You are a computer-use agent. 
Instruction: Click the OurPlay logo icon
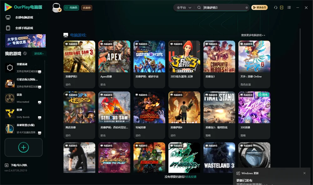8,7
